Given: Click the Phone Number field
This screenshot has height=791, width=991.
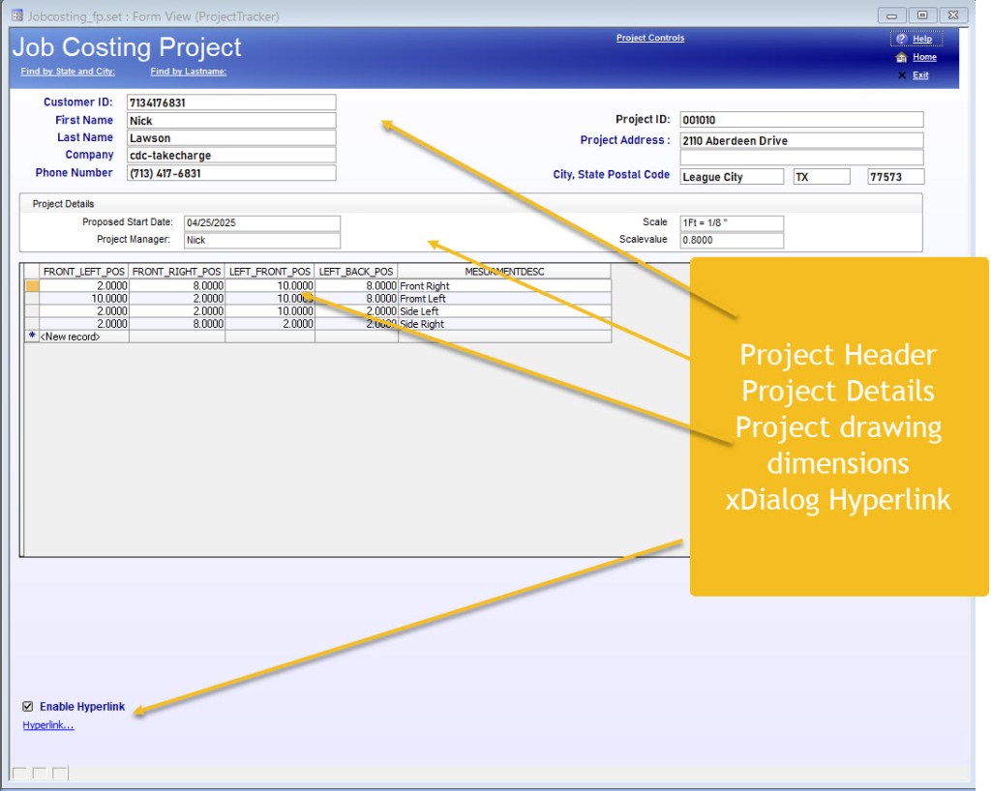Looking at the screenshot, I should 230,174.
